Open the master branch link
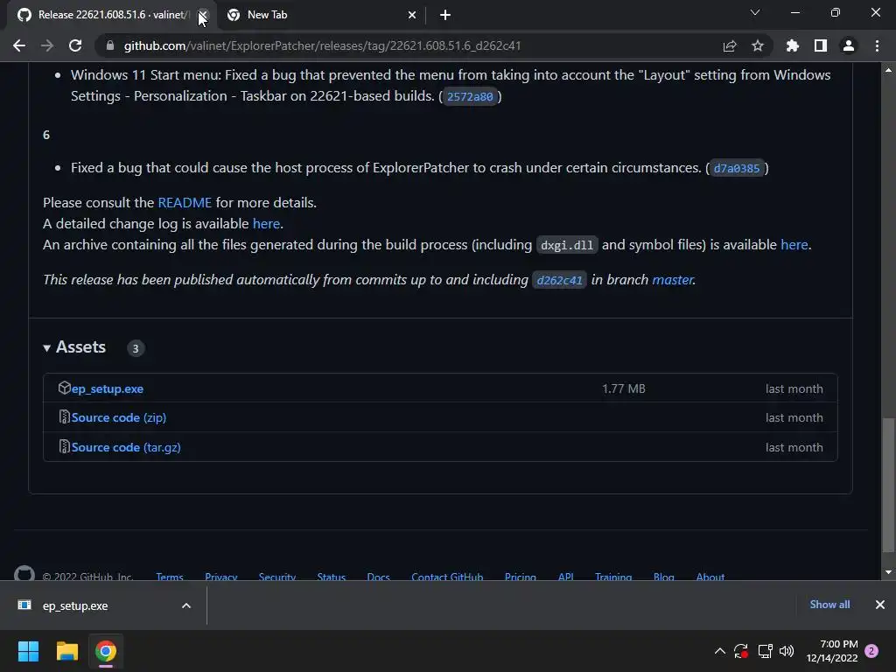The width and height of the screenshot is (896, 672). [673, 279]
